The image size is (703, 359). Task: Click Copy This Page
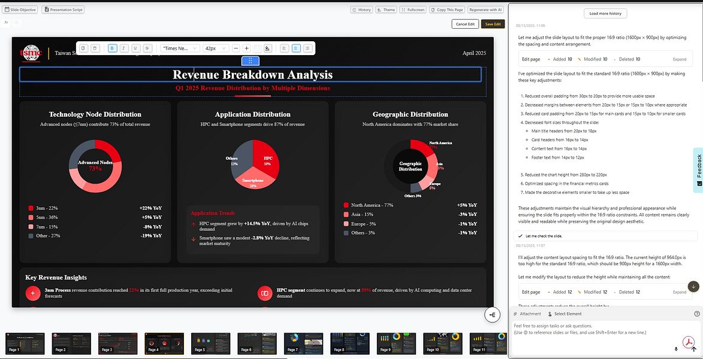446,10
